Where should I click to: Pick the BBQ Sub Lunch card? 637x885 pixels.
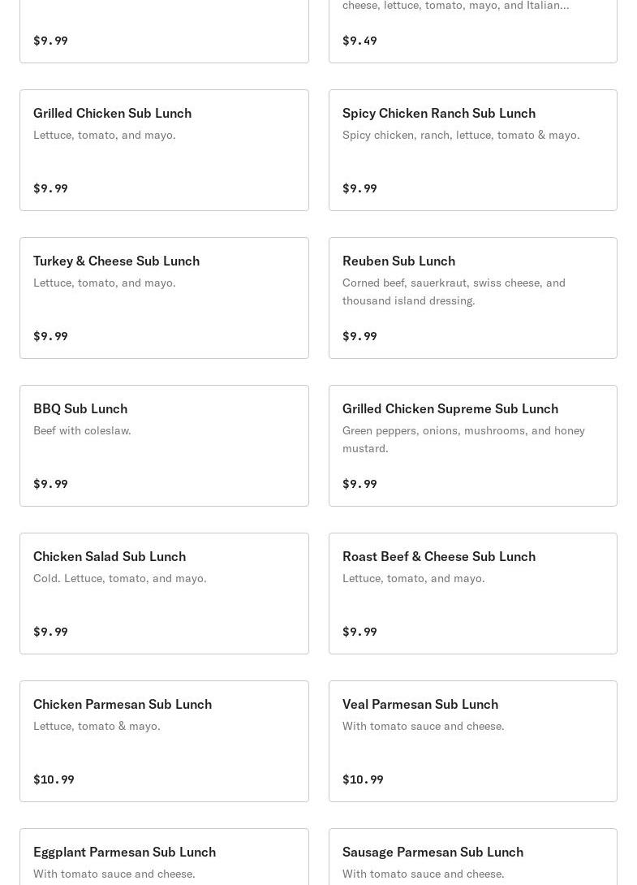(x=164, y=446)
